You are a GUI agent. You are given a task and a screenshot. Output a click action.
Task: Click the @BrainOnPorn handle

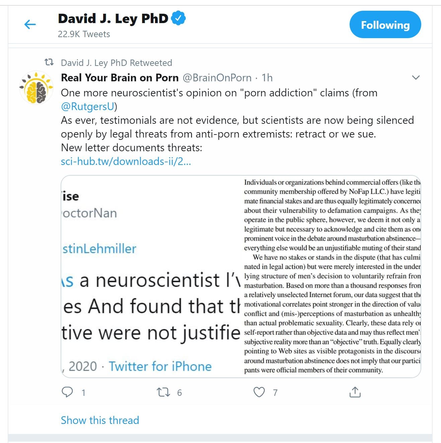(x=217, y=78)
